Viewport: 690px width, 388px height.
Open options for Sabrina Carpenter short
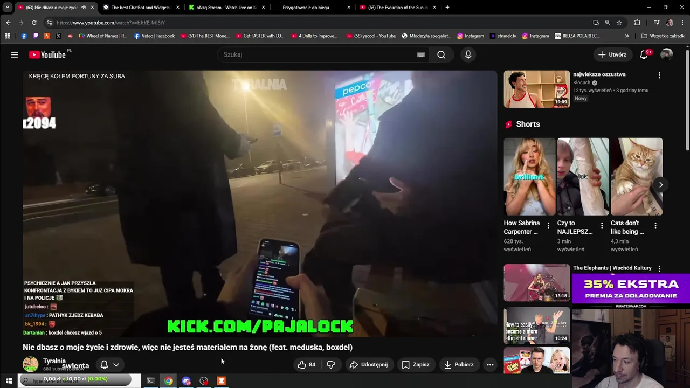tap(548, 226)
